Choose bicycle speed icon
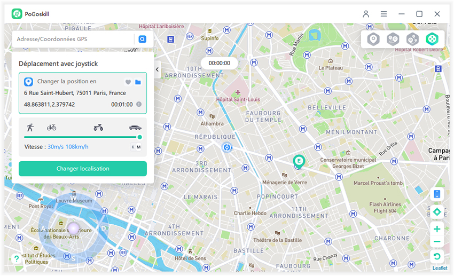Image resolution: width=454 pixels, height=276 pixels. pyautogui.click(x=52, y=127)
